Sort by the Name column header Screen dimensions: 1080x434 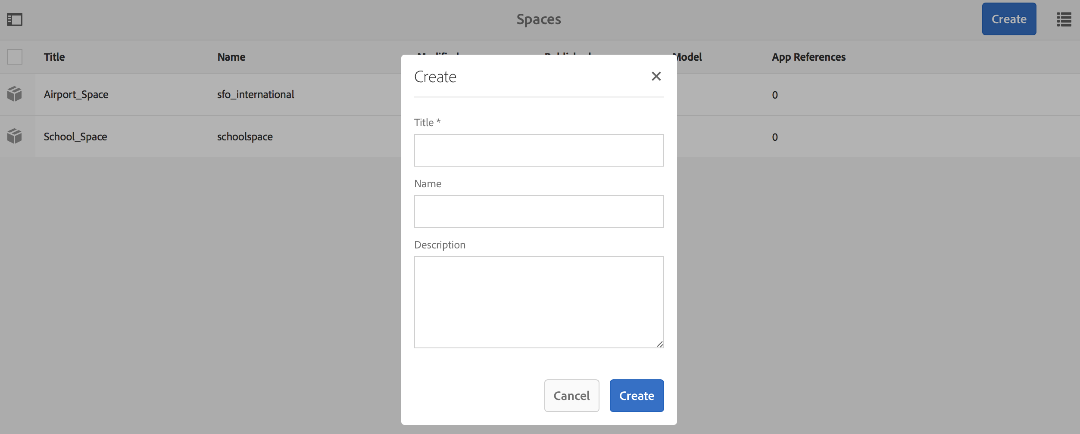(231, 57)
